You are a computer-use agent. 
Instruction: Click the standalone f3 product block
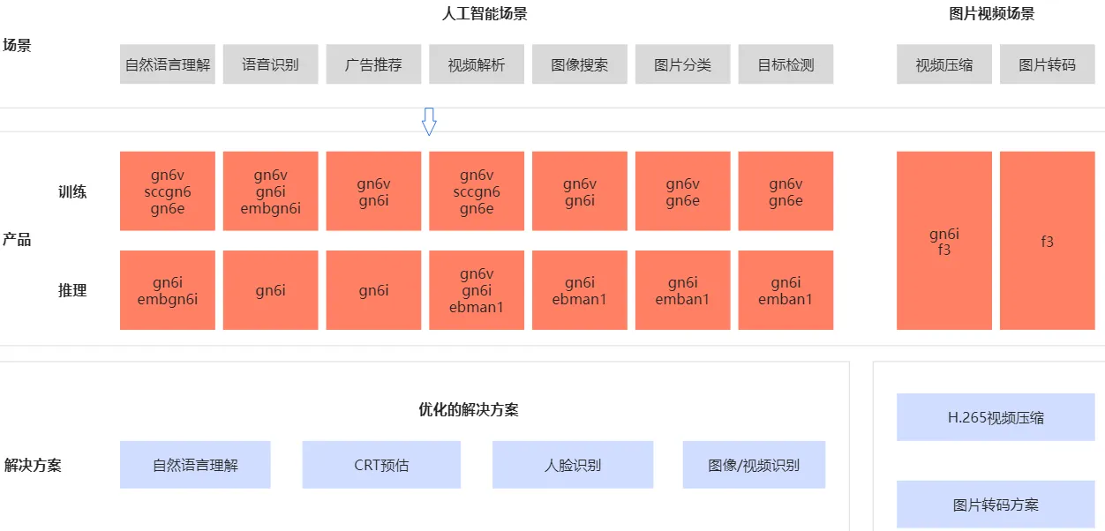[x=1047, y=240]
